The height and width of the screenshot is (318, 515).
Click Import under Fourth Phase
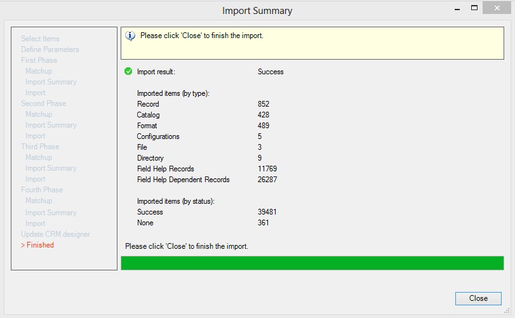click(x=35, y=223)
